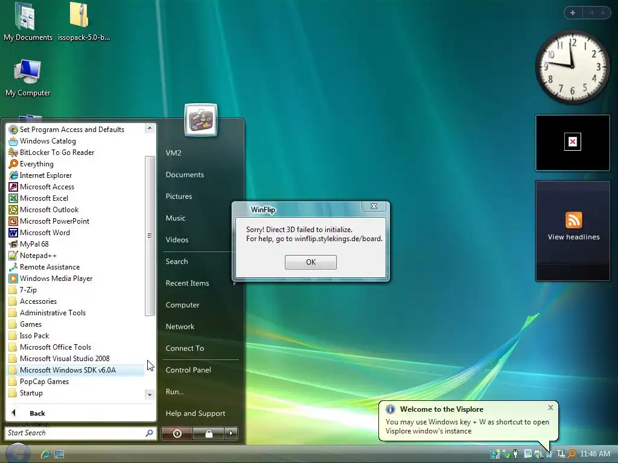Select the issopack-5.0 zip folder on desktop
This screenshot has height=463, width=618.
click(83, 22)
